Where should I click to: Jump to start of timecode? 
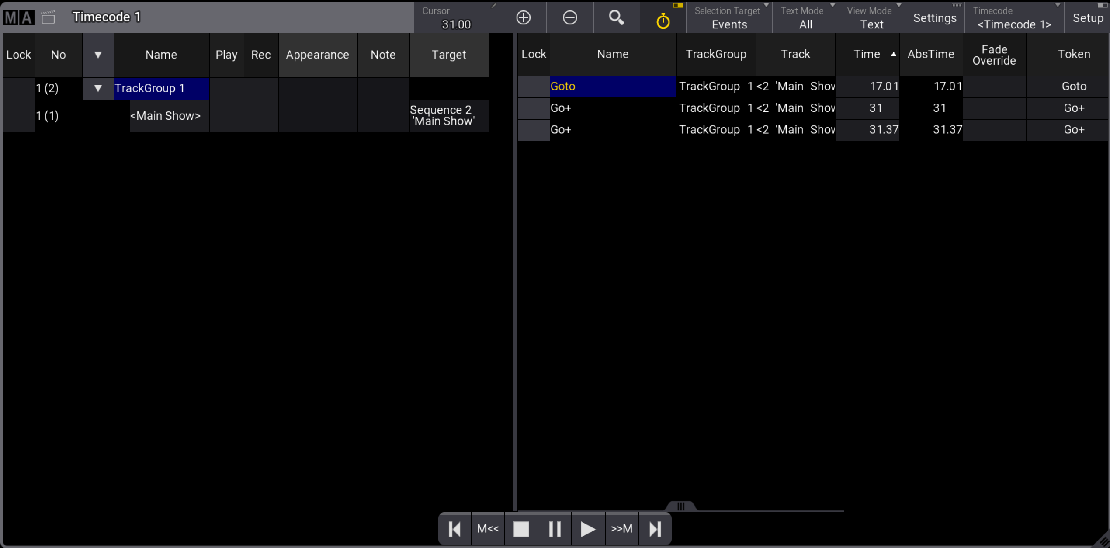454,529
